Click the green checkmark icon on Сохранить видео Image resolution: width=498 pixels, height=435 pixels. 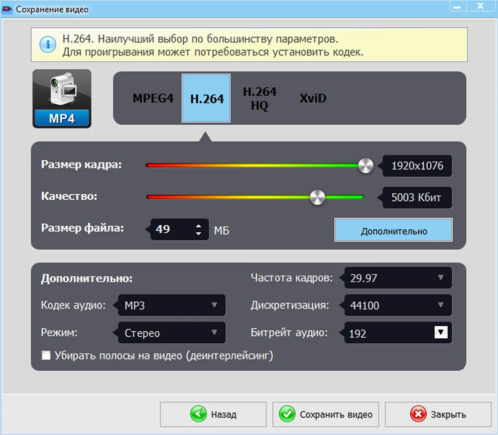pos(287,414)
